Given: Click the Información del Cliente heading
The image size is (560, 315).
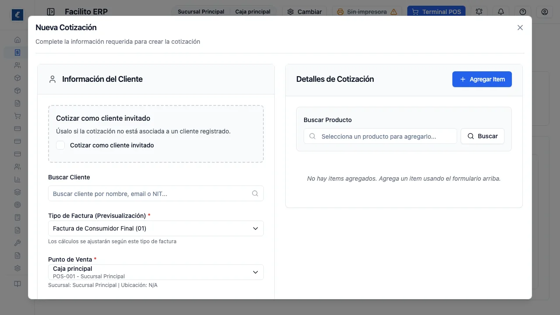Looking at the screenshot, I should [x=102, y=79].
